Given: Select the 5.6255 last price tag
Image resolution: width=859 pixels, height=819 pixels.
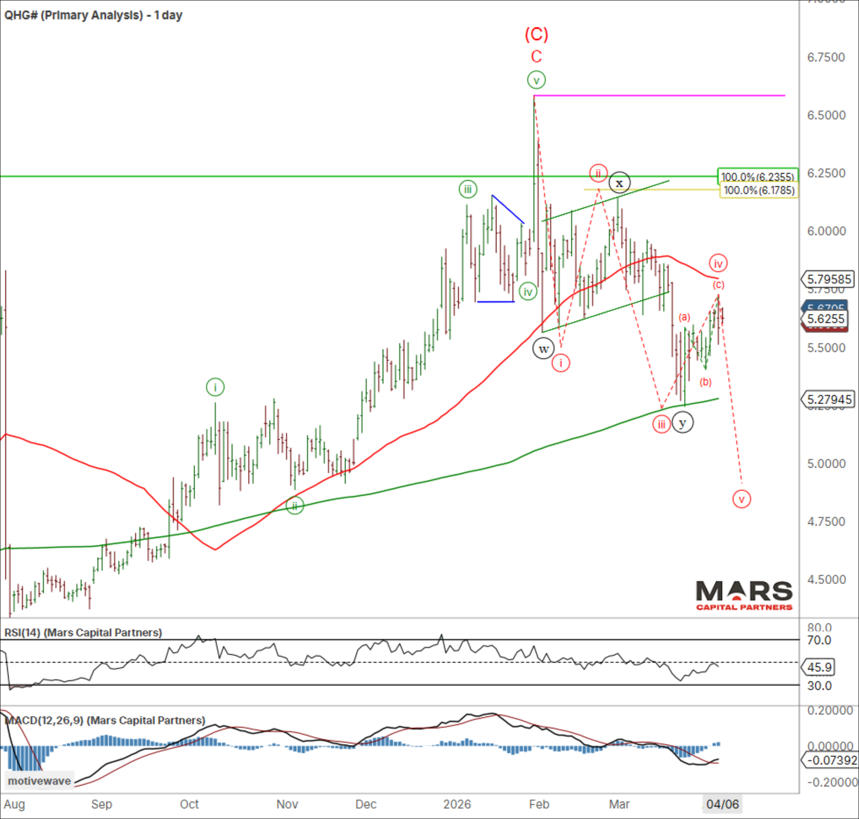Looking at the screenshot, I should click(826, 319).
